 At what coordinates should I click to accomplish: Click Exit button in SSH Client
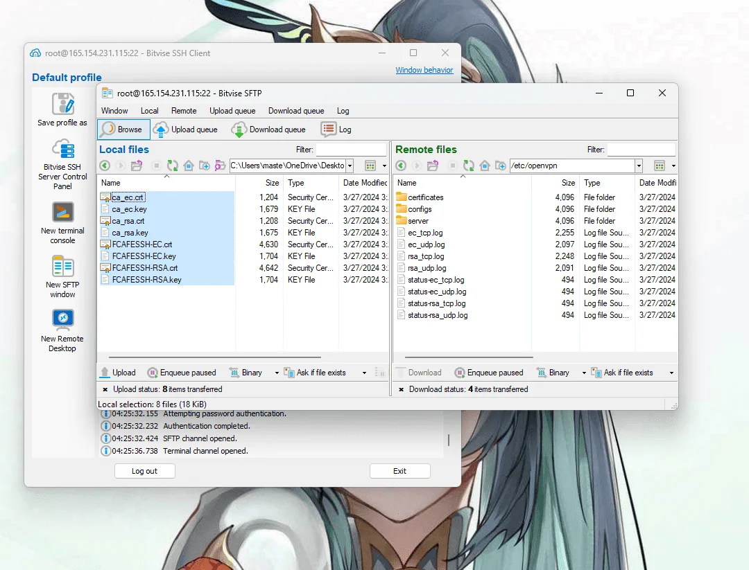(400, 471)
